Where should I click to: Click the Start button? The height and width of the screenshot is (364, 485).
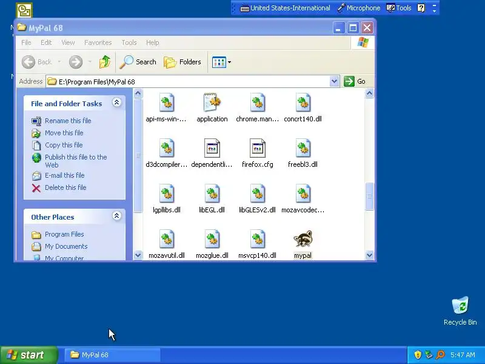pyautogui.click(x=29, y=355)
